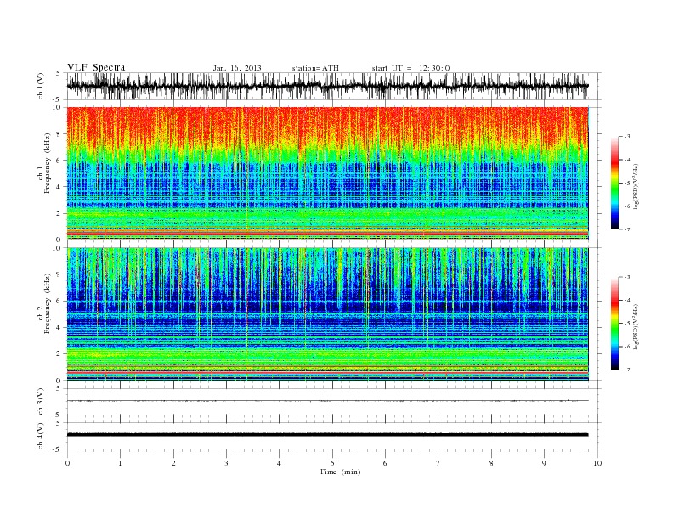Click the "ch.1(V)" axis label

pyautogui.click(x=41, y=86)
